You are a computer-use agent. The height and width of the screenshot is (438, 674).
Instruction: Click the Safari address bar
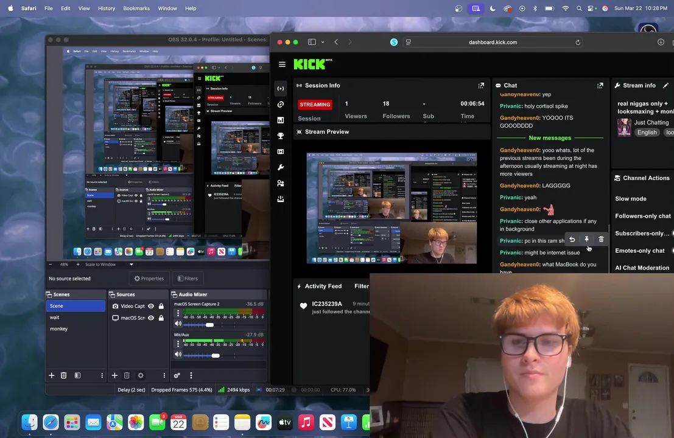(493, 43)
